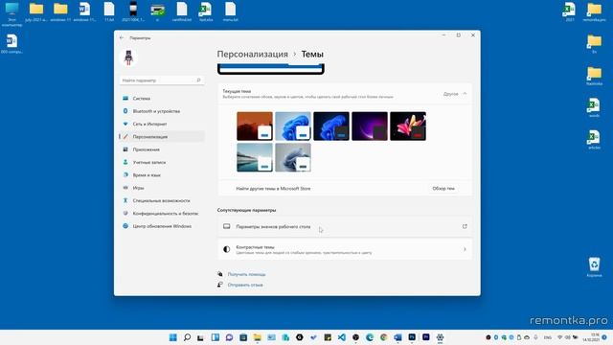This screenshot has height=345, width=613.
Task: Click the Найти параметр search field
Action: click(x=162, y=80)
